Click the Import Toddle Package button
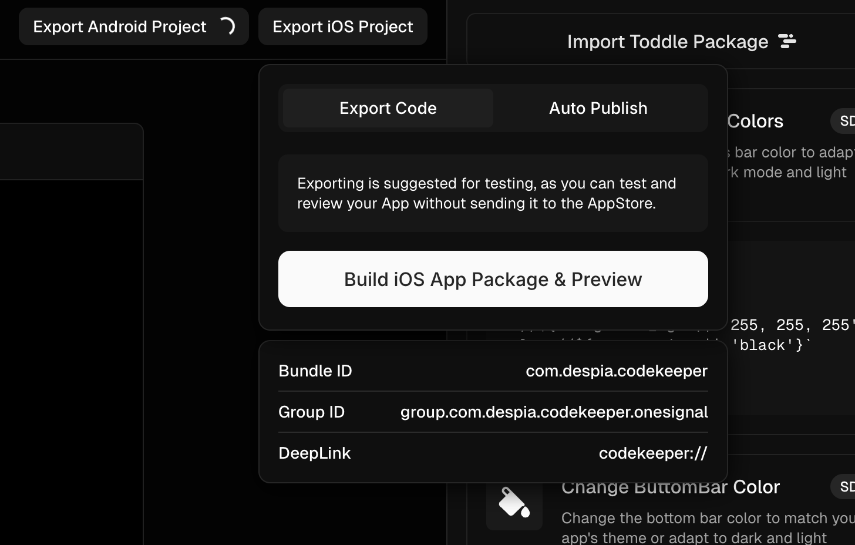The height and width of the screenshot is (545, 855). tap(667, 42)
